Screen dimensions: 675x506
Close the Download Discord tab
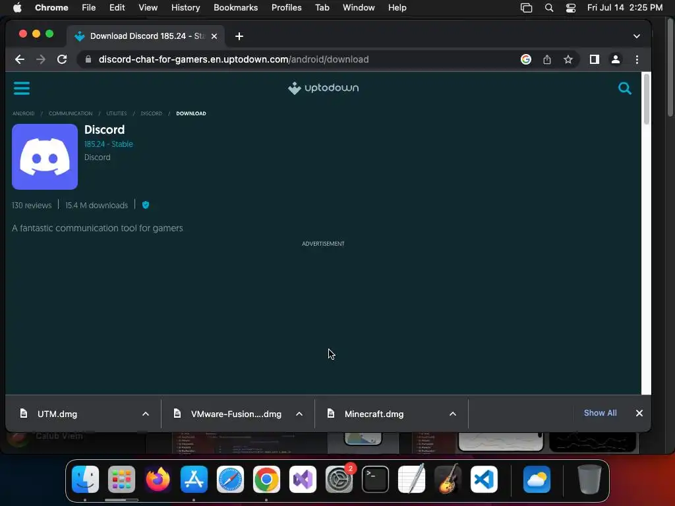click(x=214, y=36)
